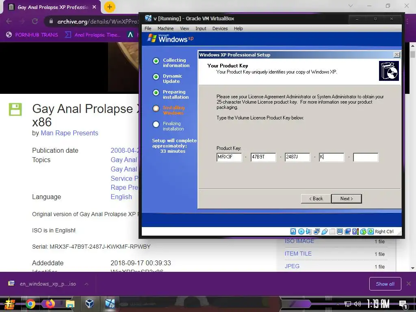Click the audio icon in VirtualBox status bar
The width and height of the screenshot is (416, 312).
coord(309,232)
